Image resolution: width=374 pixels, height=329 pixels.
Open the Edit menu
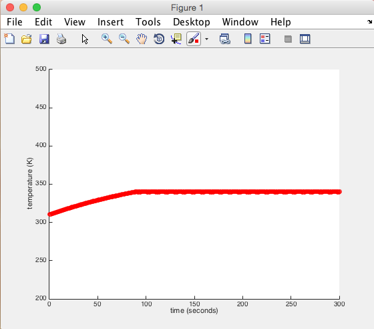pos(43,22)
